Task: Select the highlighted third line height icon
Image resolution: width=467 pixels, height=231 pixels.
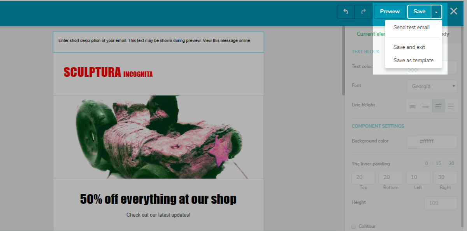Action: pos(438,106)
